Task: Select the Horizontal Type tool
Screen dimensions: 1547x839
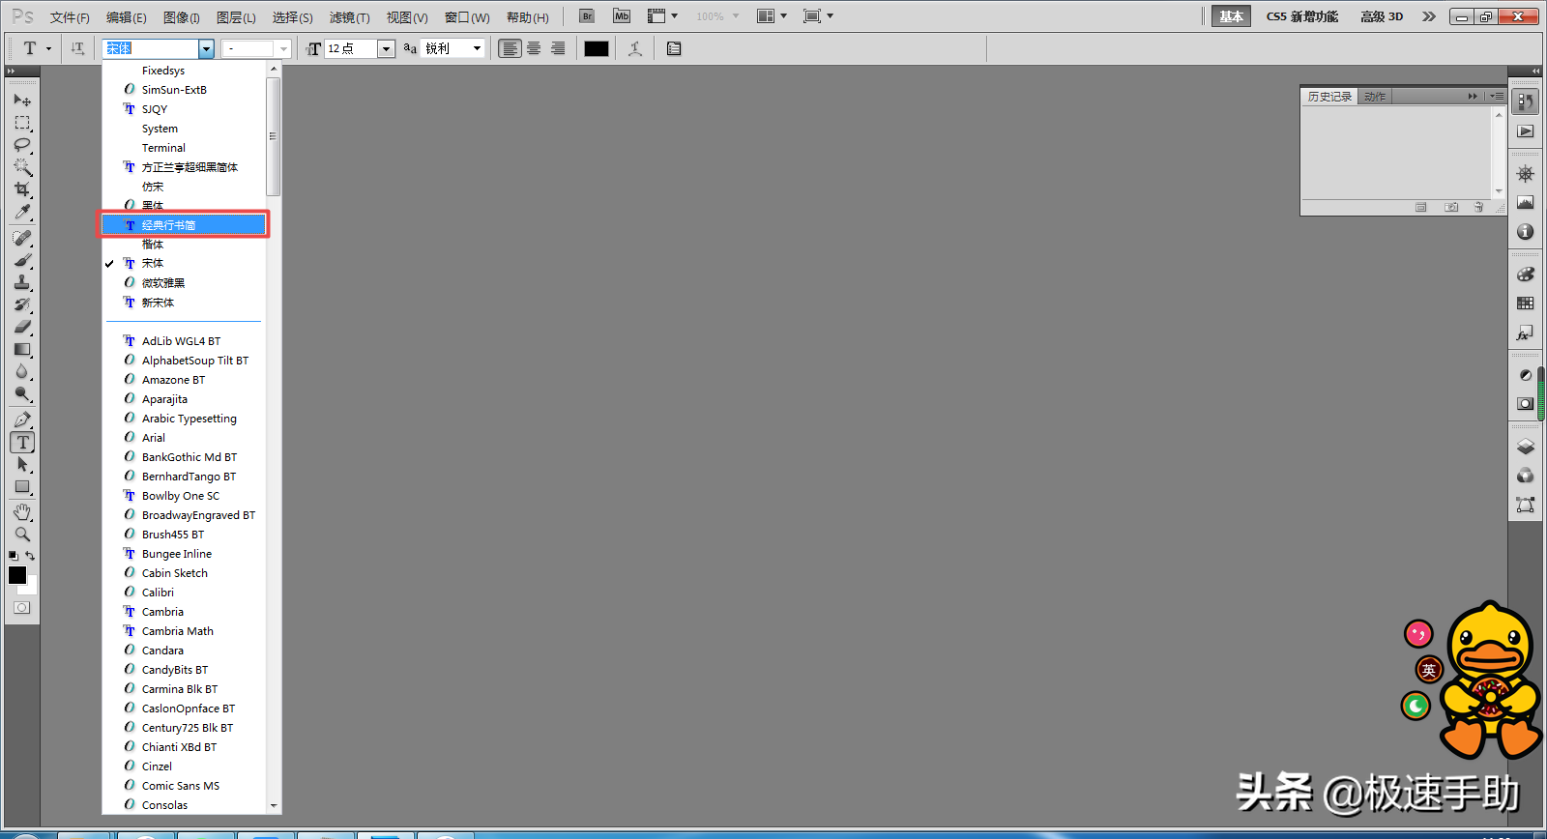Action: point(22,443)
